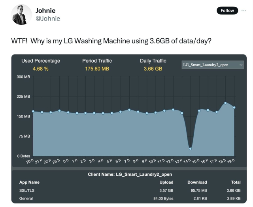Screen dimensions: 253x207
Task: Click the App Name column header
Action: 30,182
